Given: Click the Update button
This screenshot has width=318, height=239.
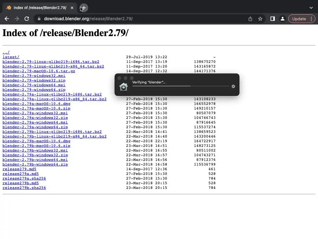Looking at the screenshot, I should pos(299,19).
